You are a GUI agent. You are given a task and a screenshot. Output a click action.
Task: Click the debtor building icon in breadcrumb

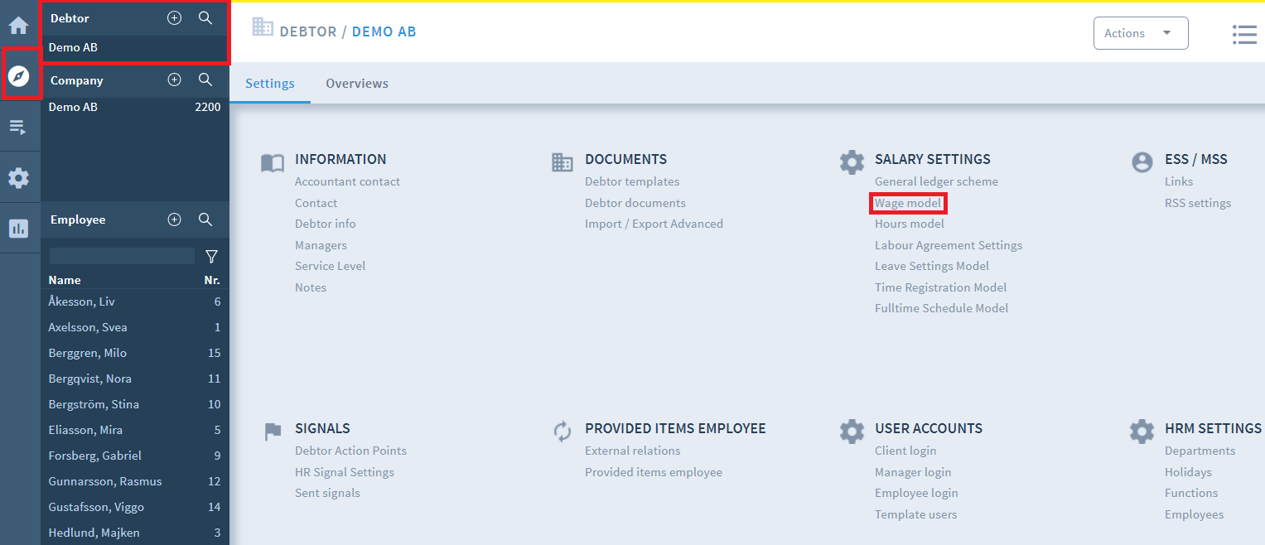pyautogui.click(x=263, y=27)
